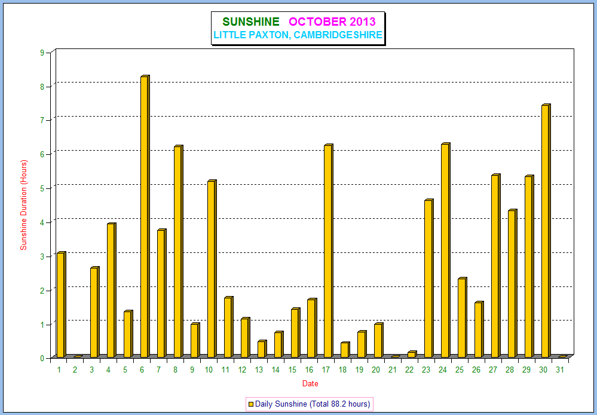Select the bar for date 13
597x415 pixels.
coord(262,349)
